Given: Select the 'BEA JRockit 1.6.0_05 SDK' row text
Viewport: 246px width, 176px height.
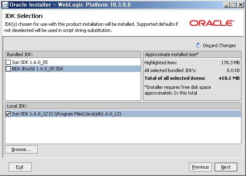Looking at the screenshot, I should 37,69.
